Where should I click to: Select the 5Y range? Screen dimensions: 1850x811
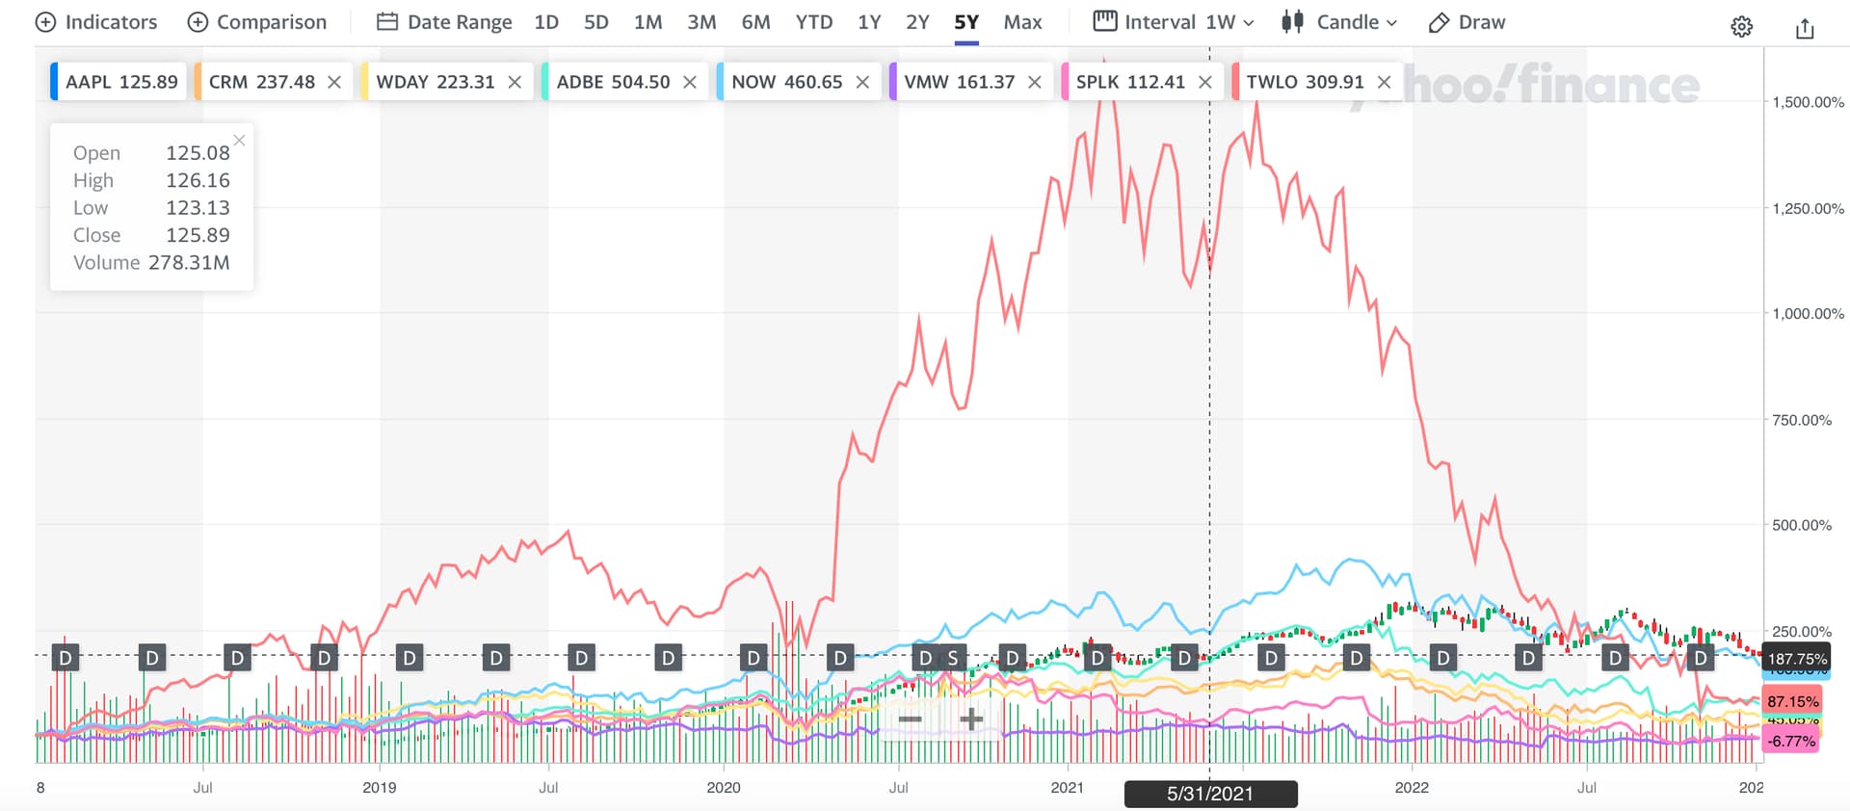tap(966, 22)
